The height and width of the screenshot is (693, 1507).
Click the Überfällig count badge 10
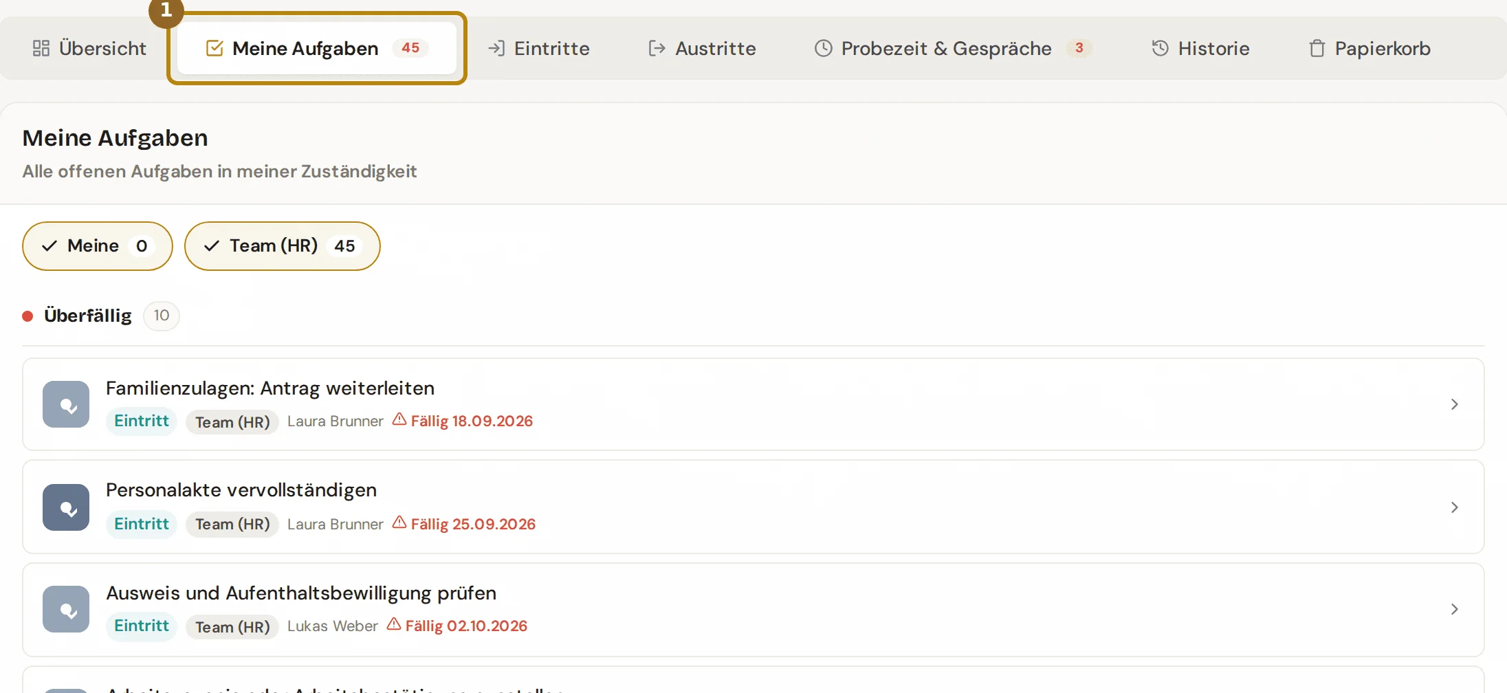[x=162, y=316]
